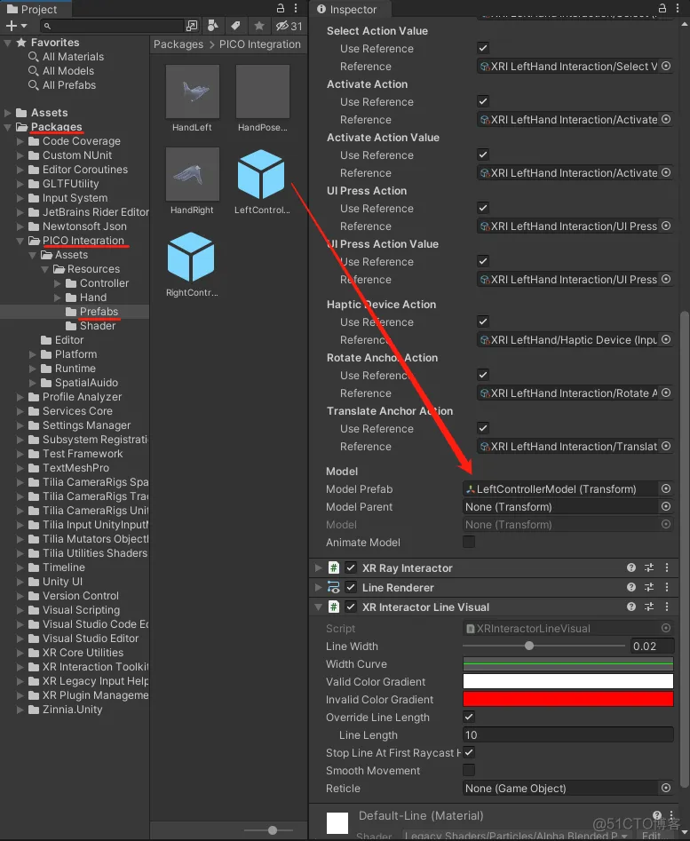Open the Inspector three-dot menu

(x=678, y=9)
